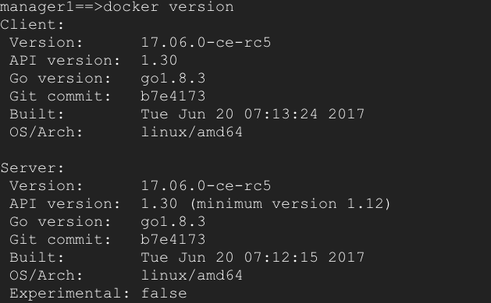
Task: Click the '(minimum version 1.12)' text
Action: [290, 204]
